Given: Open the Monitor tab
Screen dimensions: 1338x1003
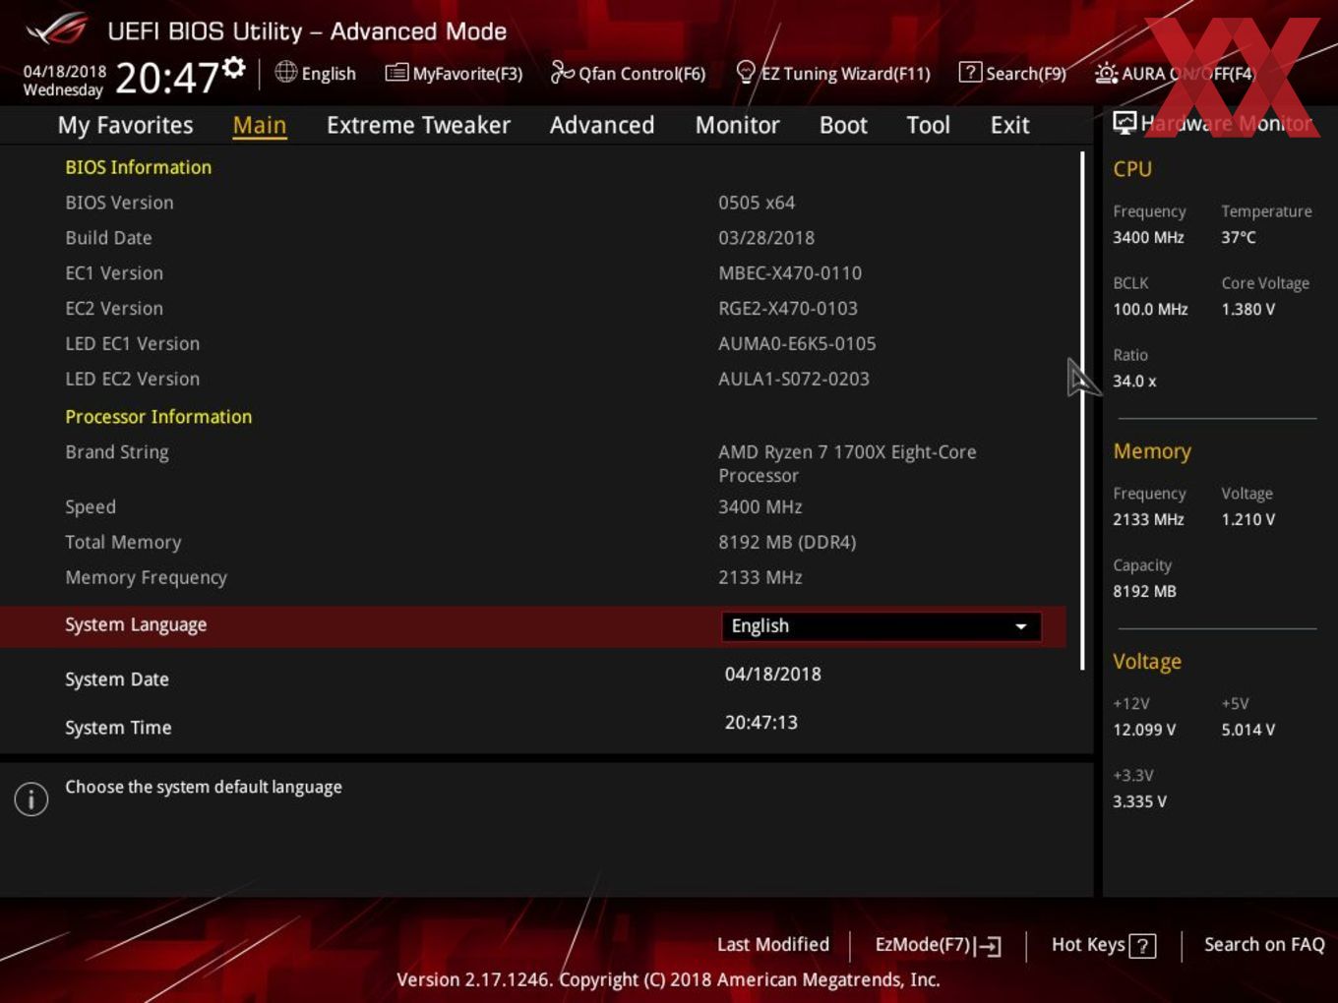Looking at the screenshot, I should [x=737, y=125].
